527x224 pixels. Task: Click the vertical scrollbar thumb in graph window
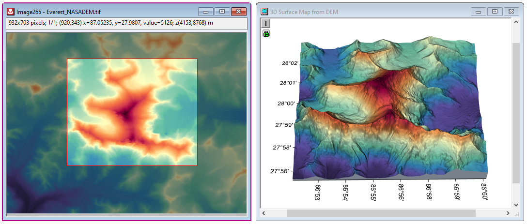pyautogui.click(x=516, y=112)
